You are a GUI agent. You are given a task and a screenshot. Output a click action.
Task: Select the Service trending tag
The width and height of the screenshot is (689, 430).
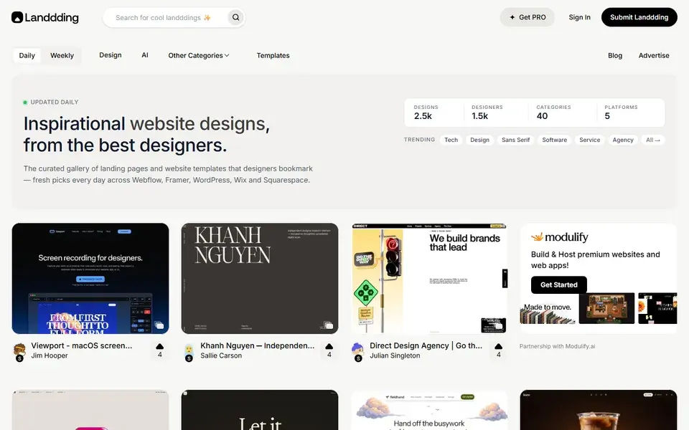589,140
